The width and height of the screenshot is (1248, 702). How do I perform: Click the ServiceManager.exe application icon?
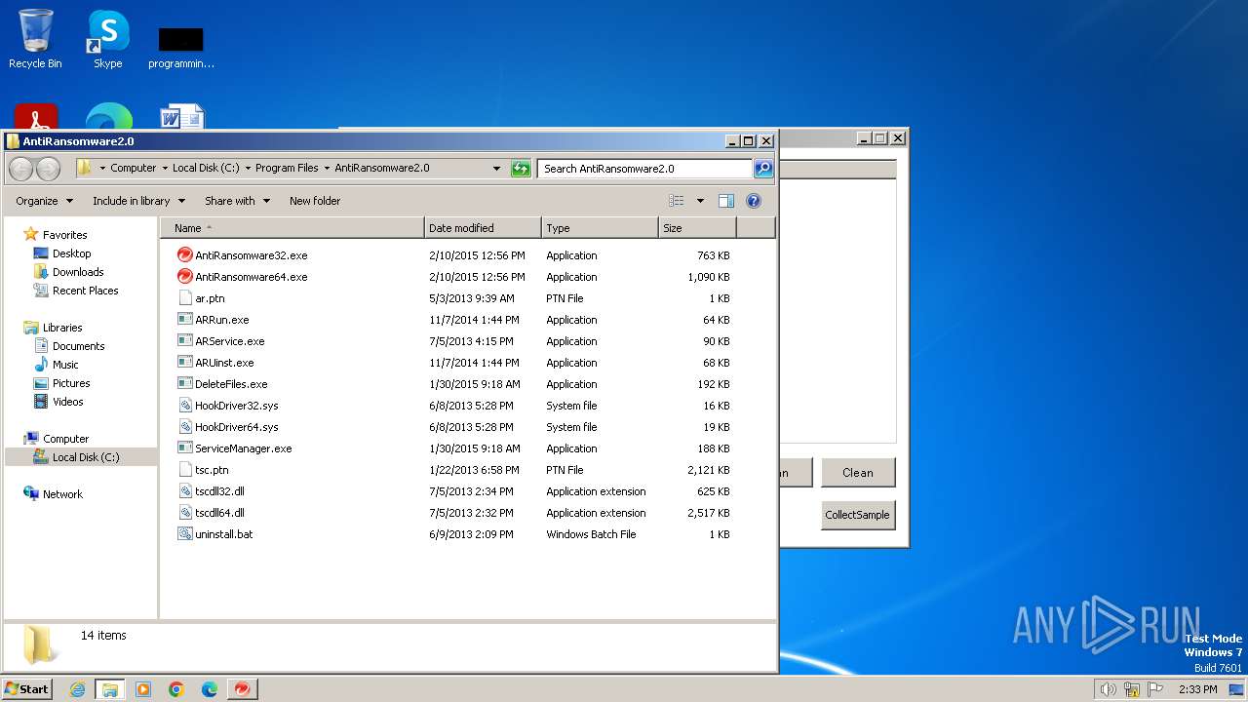coord(185,448)
